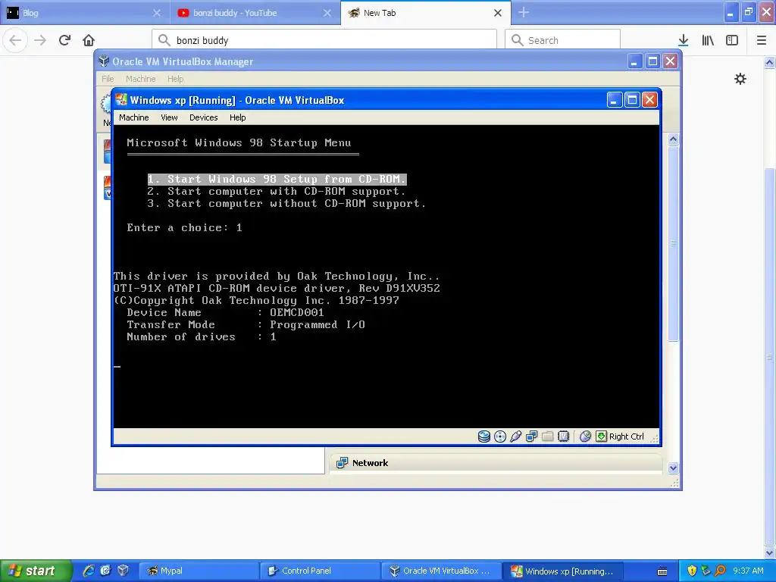Viewport: 776px width, 582px height.
Task: Open the browser hamburger menu
Action: [x=762, y=40]
